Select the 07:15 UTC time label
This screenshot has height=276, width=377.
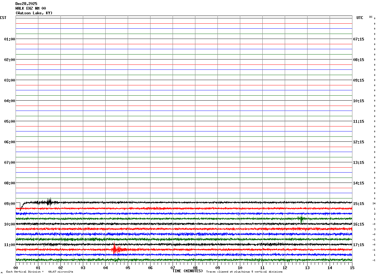pos(359,39)
